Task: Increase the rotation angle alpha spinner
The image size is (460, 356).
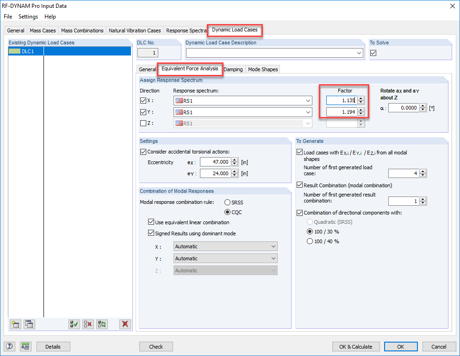Action: (x=423, y=106)
